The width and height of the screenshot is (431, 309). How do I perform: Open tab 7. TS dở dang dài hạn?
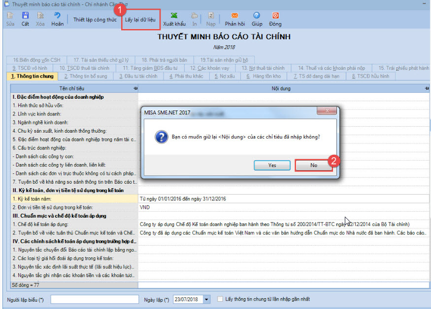click(316, 76)
